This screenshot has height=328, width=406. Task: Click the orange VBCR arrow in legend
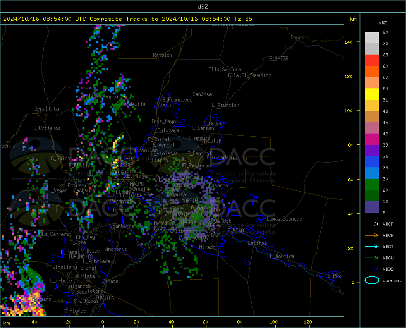click(372, 236)
